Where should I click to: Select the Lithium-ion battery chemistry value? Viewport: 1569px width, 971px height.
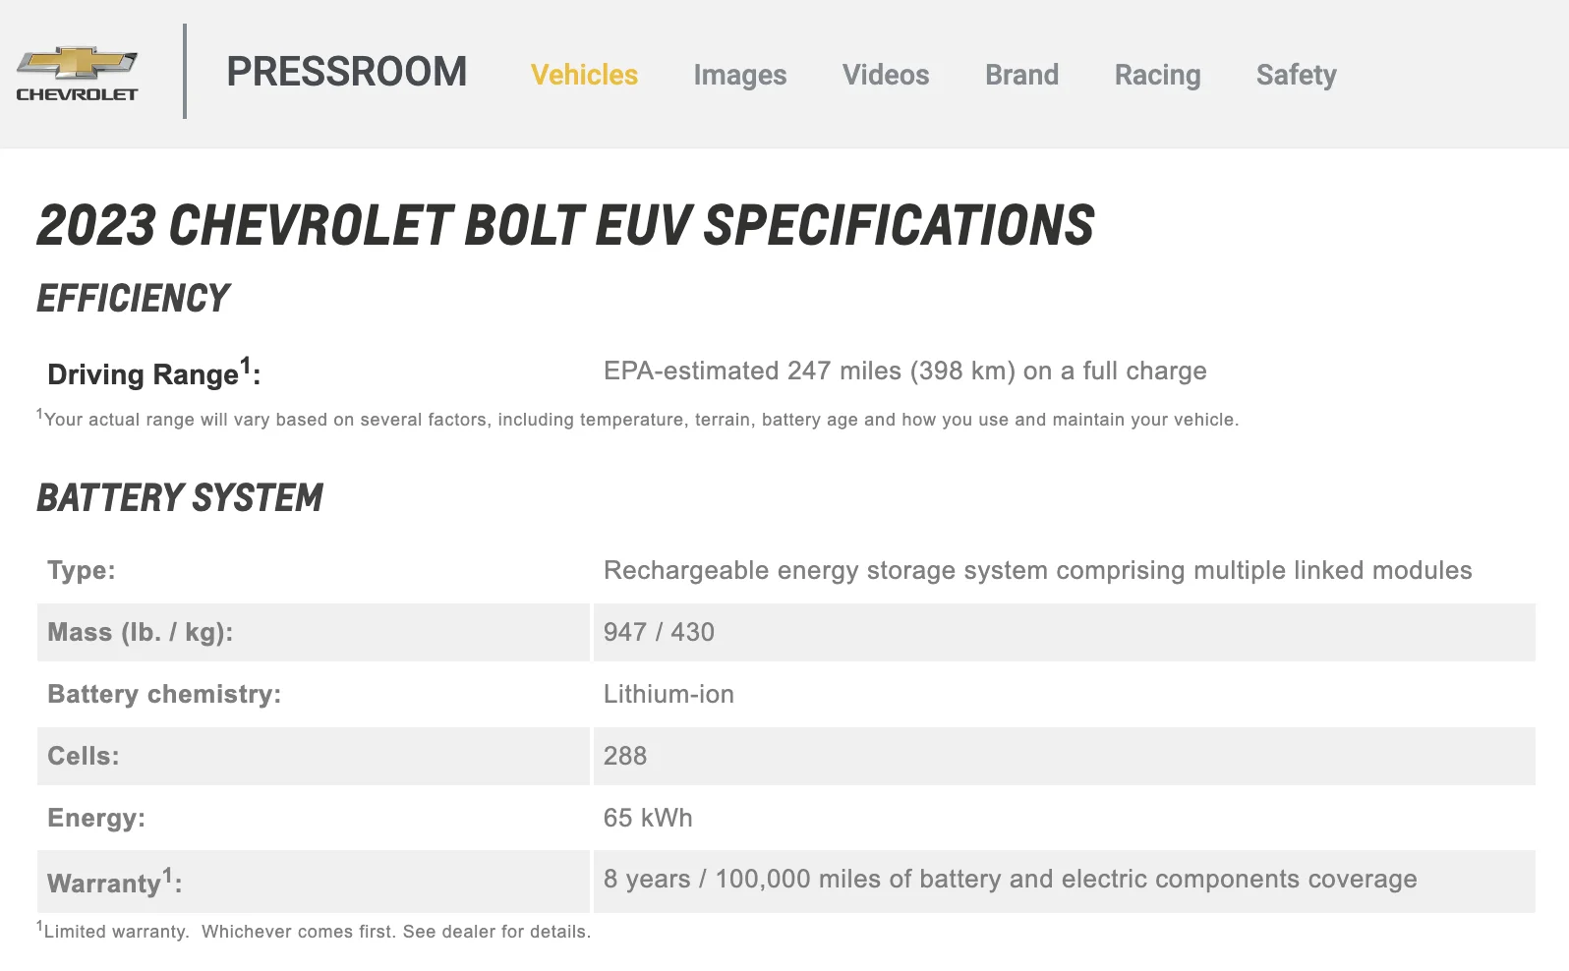coord(668,694)
